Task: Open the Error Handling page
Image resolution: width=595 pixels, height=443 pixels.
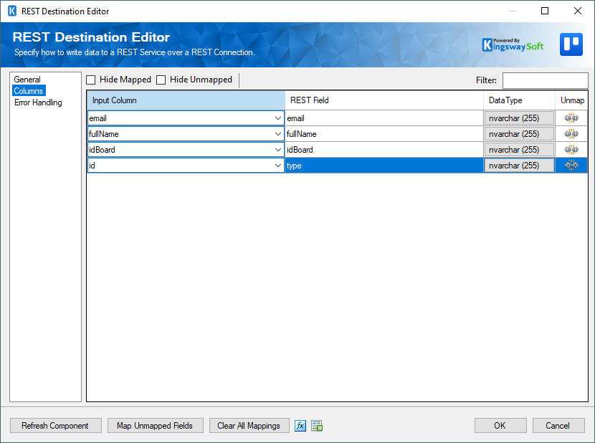Action: pyautogui.click(x=38, y=103)
